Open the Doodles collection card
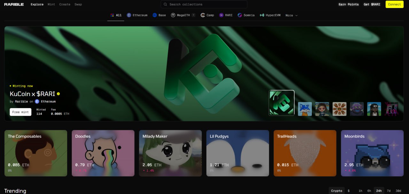Viewport: 409px width, 194px height. (103, 153)
